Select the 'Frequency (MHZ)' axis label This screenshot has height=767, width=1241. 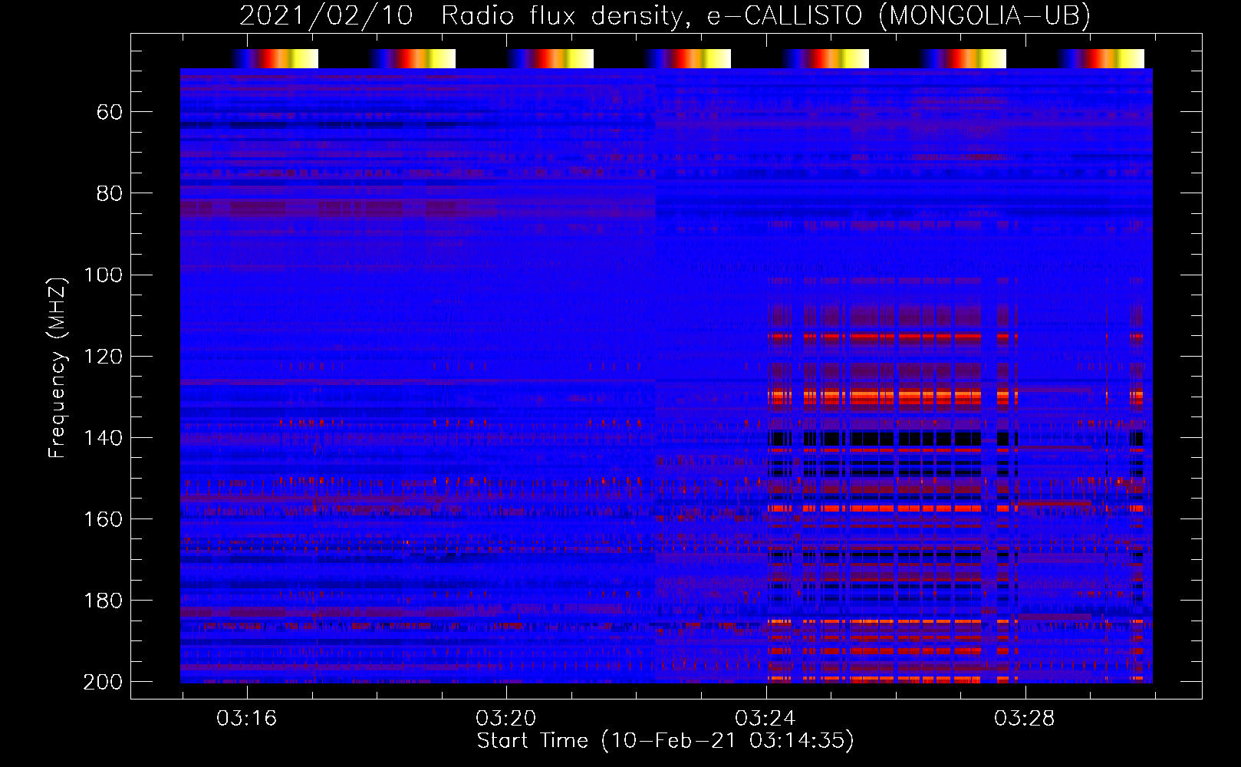(x=58, y=367)
